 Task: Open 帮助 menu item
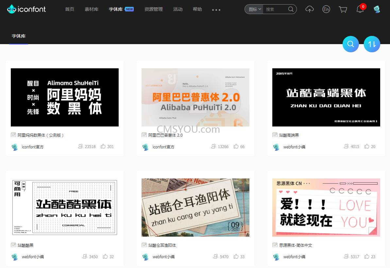[x=197, y=9]
